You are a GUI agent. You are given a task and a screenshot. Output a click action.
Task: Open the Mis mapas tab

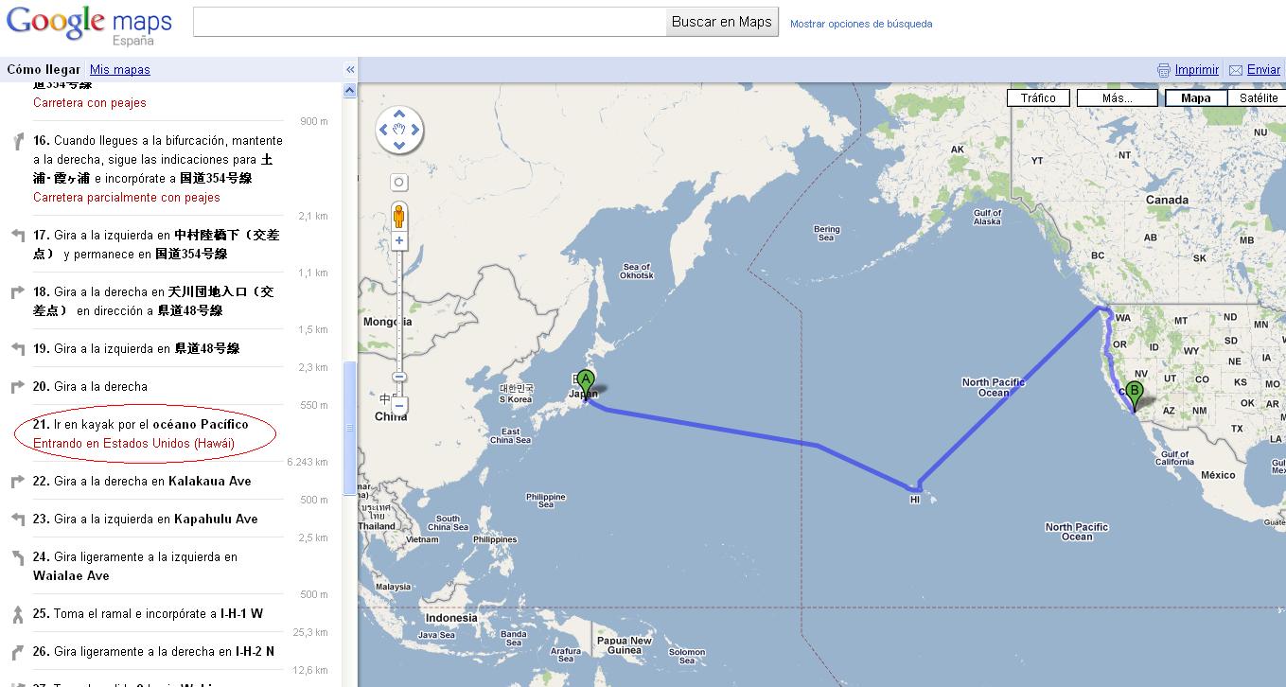[x=120, y=69]
